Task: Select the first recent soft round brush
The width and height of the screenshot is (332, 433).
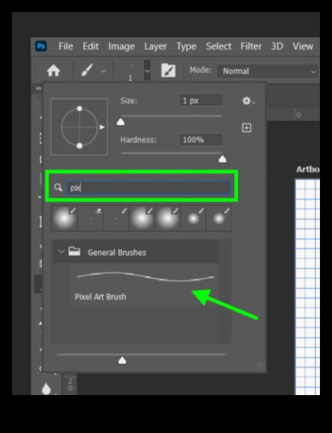Action: pyautogui.click(x=64, y=218)
